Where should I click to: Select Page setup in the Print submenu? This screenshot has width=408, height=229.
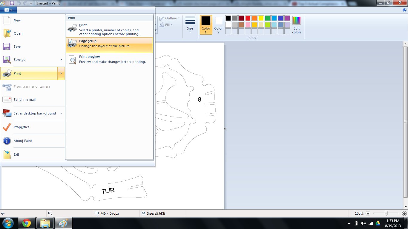click(109, 45)
